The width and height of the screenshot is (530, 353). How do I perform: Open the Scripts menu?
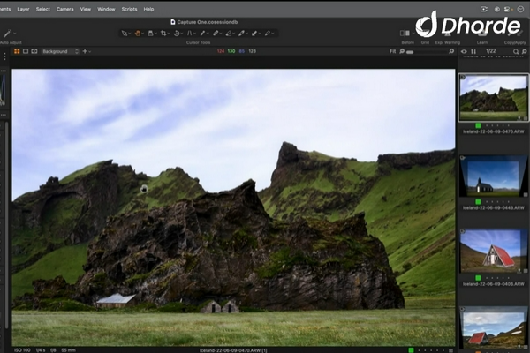coord(129,9)
